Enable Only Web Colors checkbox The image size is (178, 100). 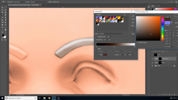pyautogui.click(x=137, y=42)
